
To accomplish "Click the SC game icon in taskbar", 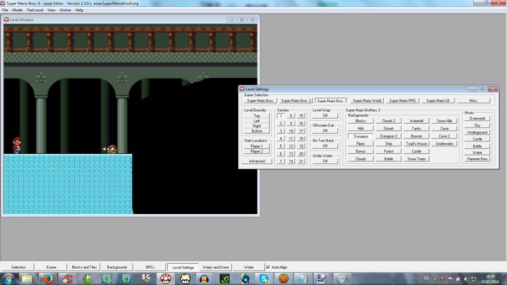I will pos(146,279).
